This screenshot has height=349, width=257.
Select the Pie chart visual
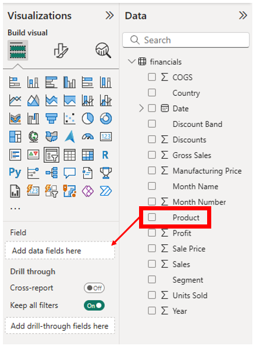87,119
